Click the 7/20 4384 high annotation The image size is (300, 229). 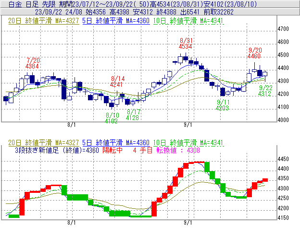click(x=32, y=63)
